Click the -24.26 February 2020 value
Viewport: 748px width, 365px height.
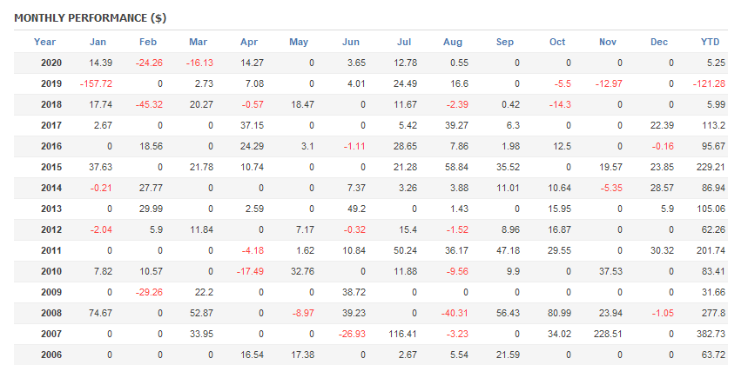[148, 63]
